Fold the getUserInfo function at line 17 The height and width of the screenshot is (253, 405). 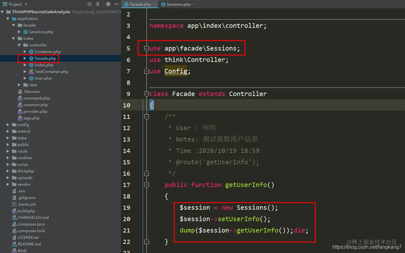(146, 185)
